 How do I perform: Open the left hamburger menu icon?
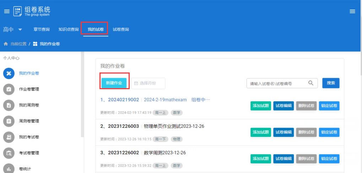7,11
